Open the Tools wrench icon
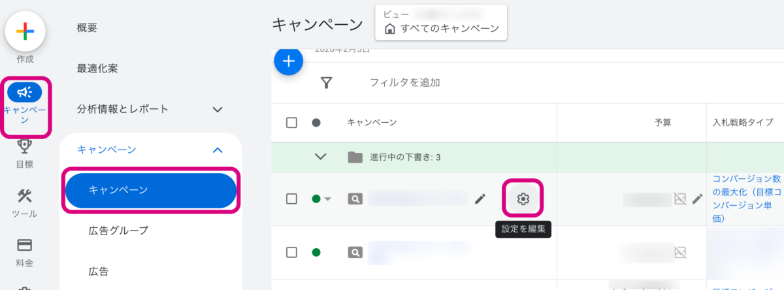 click(25, 197)
